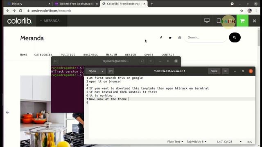Close the History tab
262x147 pixels.
tap(49, 4)
